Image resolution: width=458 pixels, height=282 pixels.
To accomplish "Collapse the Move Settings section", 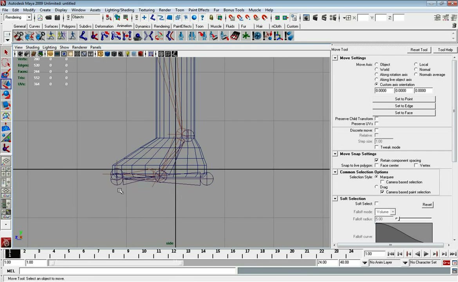I will click(335, 58).
